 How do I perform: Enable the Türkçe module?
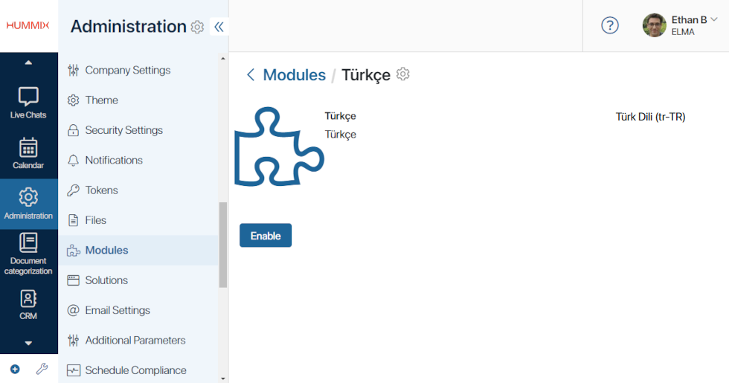pos(266,236)
